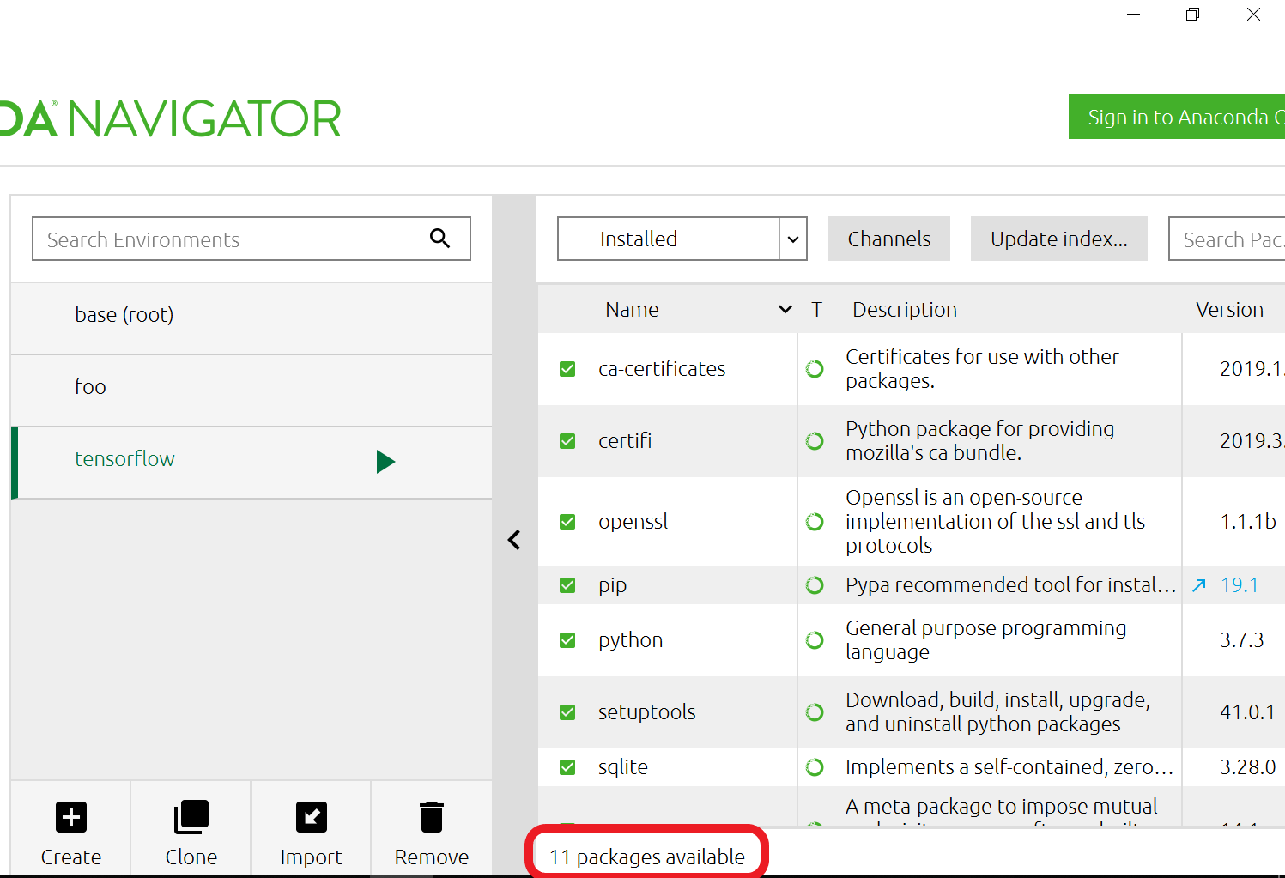Viewport: 1285px width, 878px height.
Task: Minimize the Anaconda Navigator window
Action: (x=1134, y=15)
